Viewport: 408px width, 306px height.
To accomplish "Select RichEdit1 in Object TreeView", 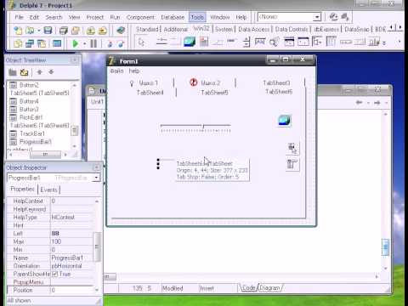I will pyautogui.click(x=31, y=117).
